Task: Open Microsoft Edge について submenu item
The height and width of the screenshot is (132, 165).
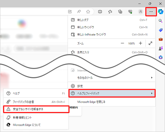Action: click(36, 125)
